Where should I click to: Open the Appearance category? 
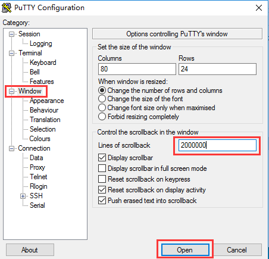point(47,101)
